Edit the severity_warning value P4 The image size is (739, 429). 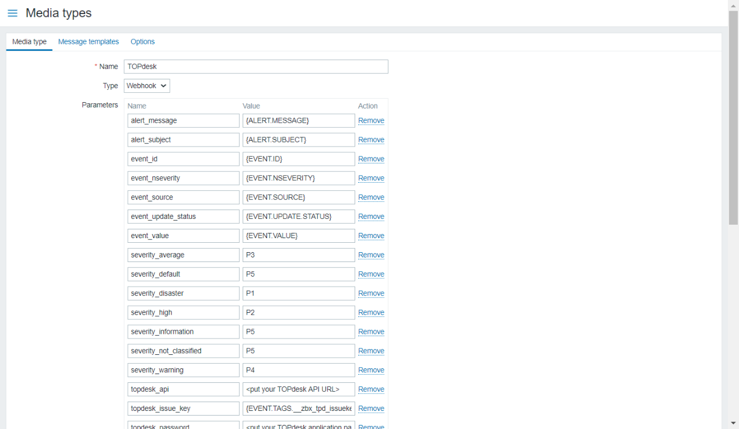point(299,370)
